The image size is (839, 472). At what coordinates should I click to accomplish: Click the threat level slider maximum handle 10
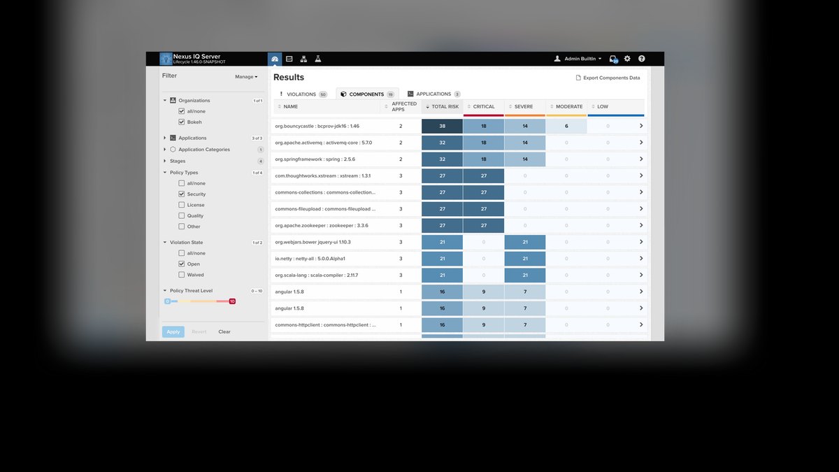point(232,301)
